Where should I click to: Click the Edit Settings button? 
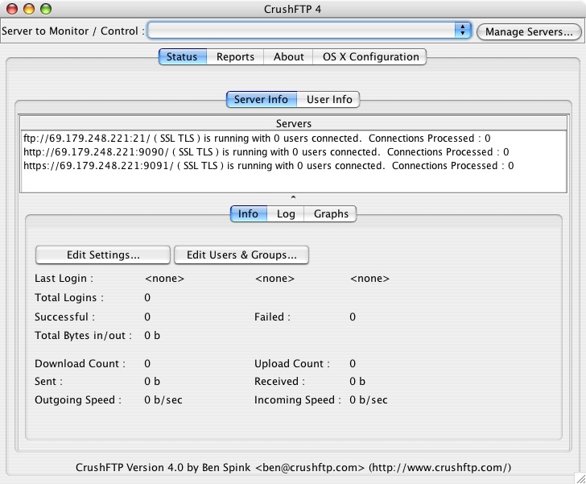click(103, 254)
